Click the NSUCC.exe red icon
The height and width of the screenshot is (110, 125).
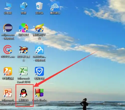8,50
